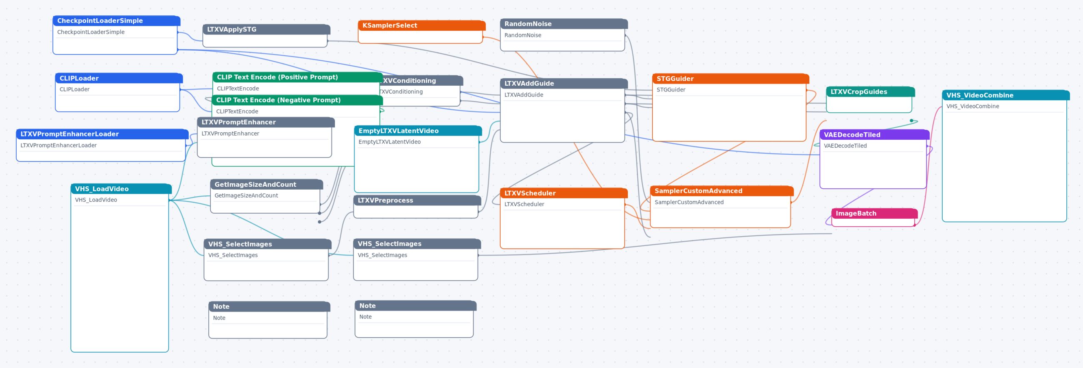
Task: Select the Note node header under EmptyLTXVLatentVideo column
Action: click(416, 306)
